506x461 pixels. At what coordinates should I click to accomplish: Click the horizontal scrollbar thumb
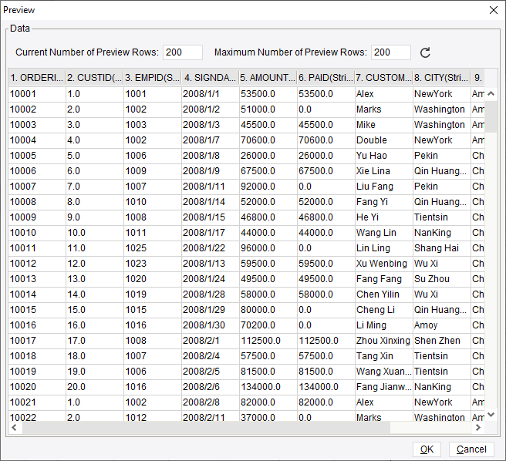pos(206,428)
